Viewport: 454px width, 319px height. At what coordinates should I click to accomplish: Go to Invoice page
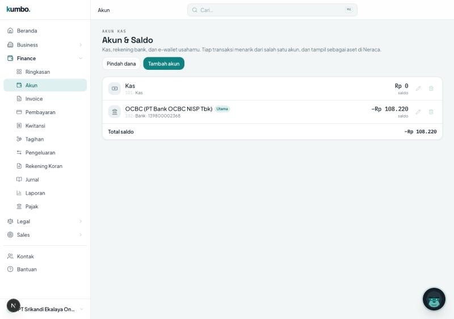[x=45, y=98]
